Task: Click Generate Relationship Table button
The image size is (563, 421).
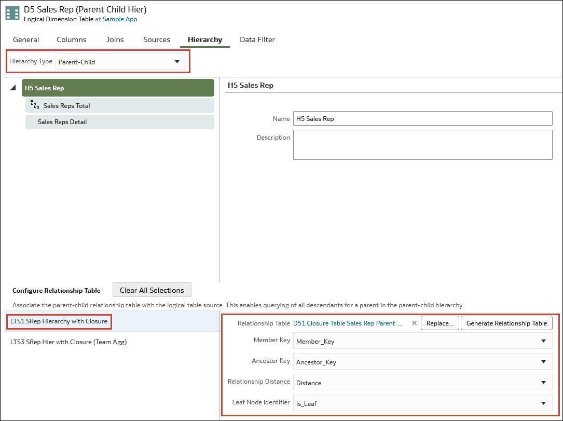Action: 506,323
